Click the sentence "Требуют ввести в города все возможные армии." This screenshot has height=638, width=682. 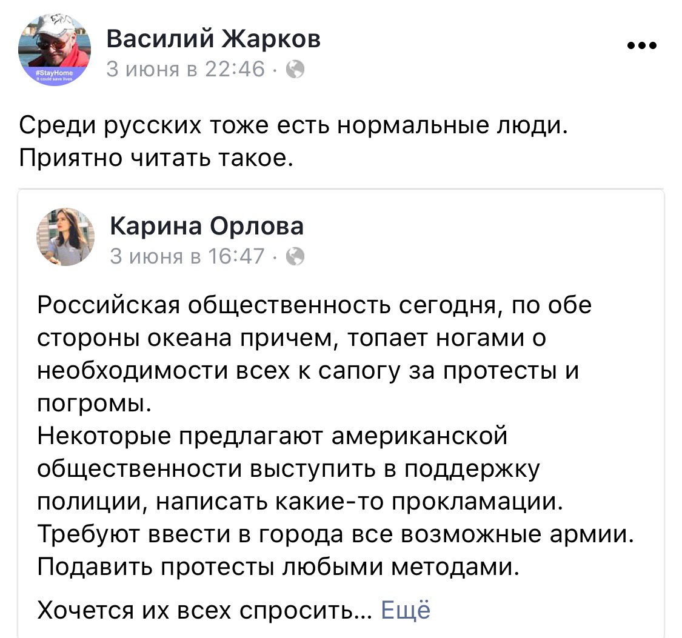331,534
